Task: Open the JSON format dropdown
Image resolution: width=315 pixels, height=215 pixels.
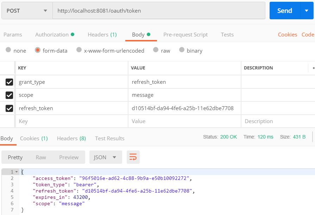Action: tap(106, 157)
